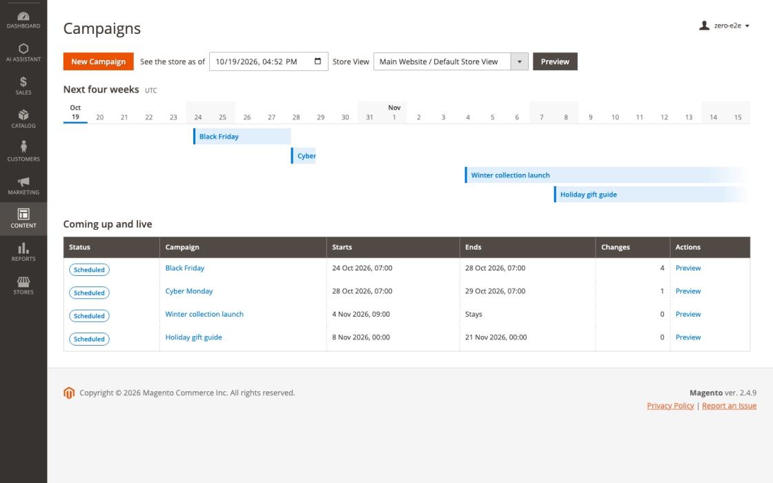The height and width of the screenshot is (483, 773).
Task: Click the Black Friday timeline bar
Action: tap(242, 137)
